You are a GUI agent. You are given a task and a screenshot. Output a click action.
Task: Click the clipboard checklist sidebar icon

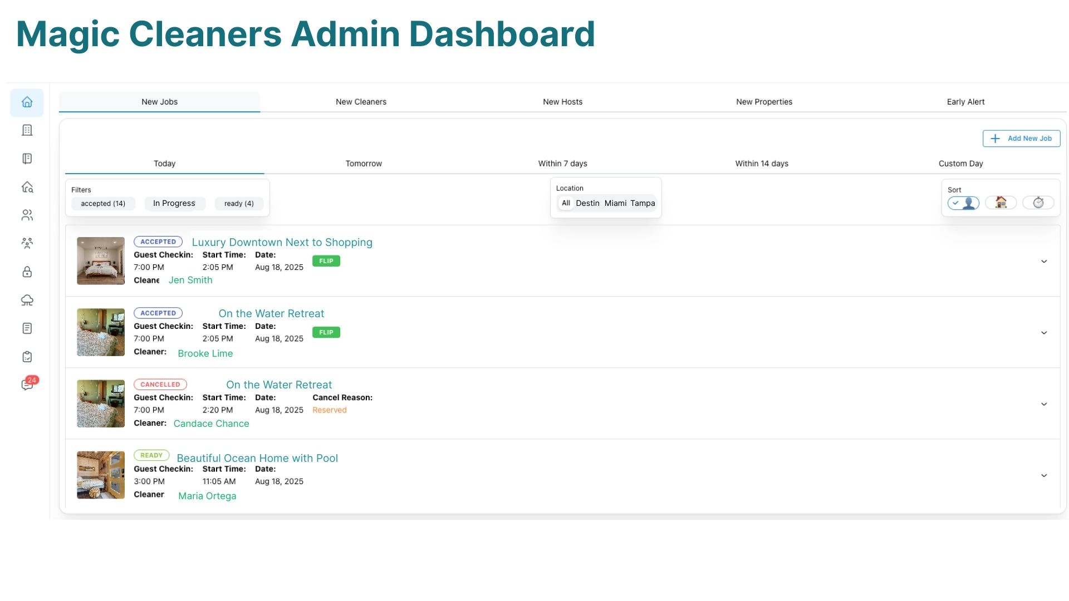27,357
